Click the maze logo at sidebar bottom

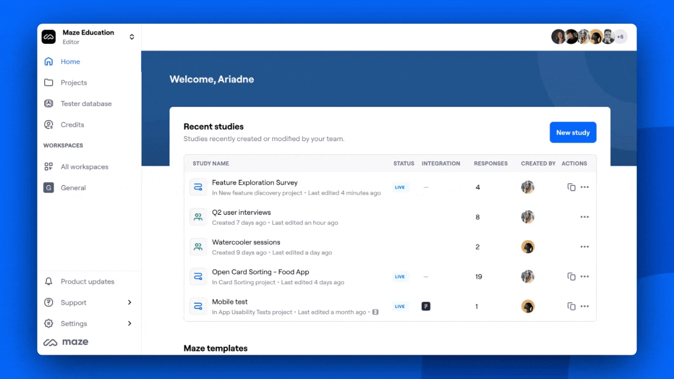click(x=66, y=342)
